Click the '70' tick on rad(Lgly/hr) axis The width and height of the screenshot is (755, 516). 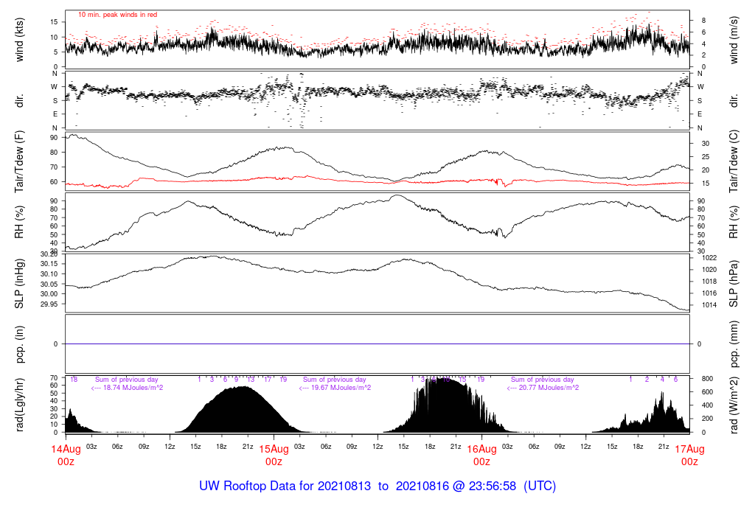pos(54,378)
